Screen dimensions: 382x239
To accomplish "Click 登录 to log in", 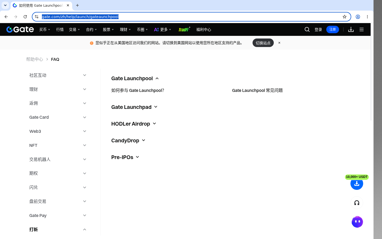I will point(318,29).
